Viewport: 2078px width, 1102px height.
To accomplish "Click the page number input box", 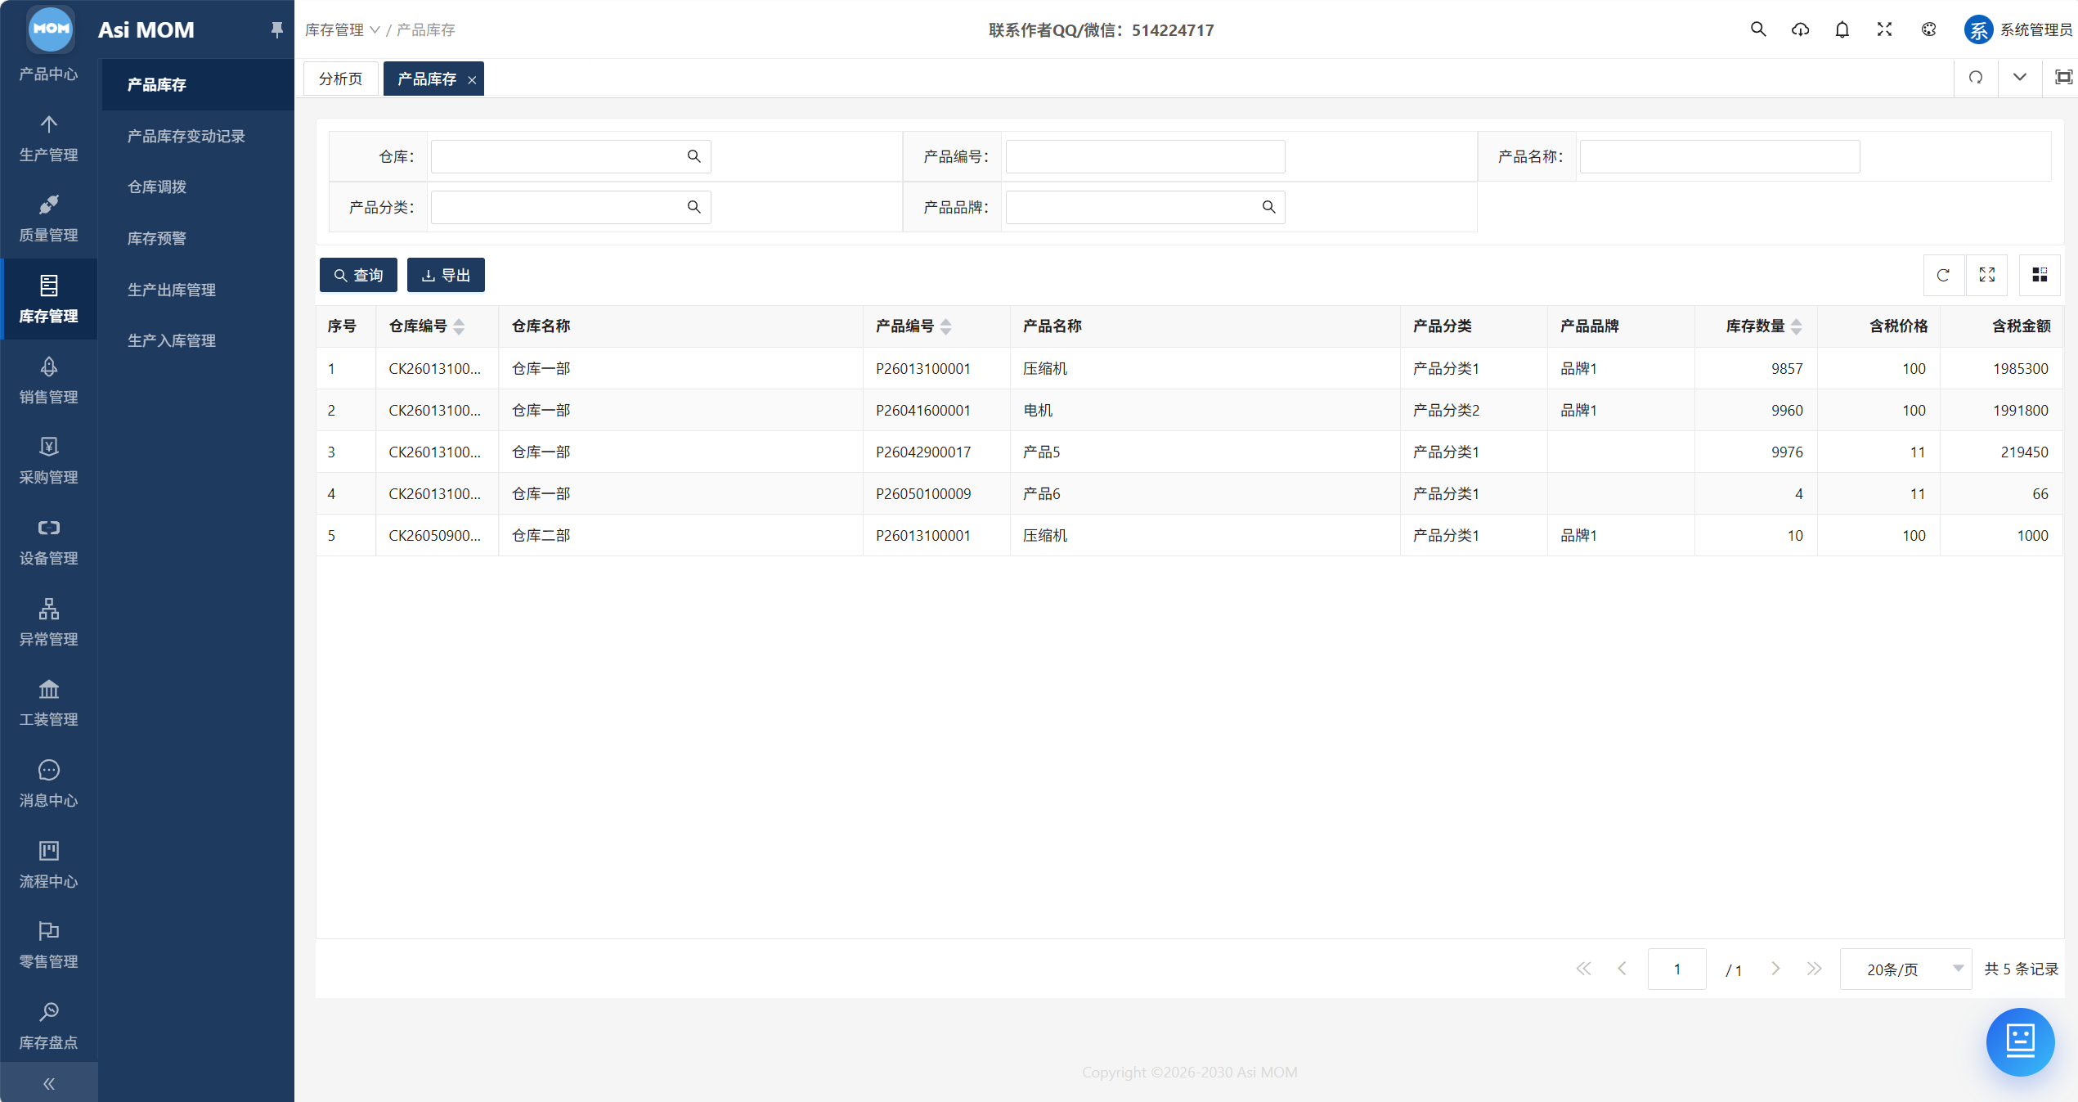I will coord(1676,969).
